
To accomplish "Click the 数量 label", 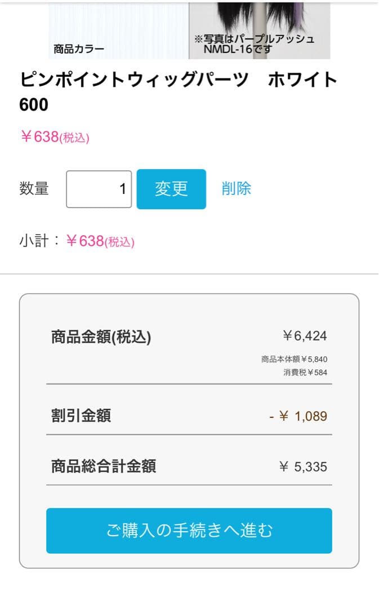I will pos(34,189).
